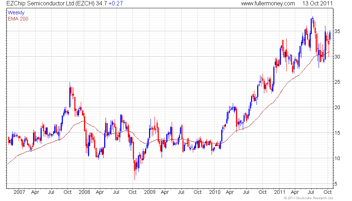Select the Weekly legend label
The image size is (352, 201).
pos(16,13)
